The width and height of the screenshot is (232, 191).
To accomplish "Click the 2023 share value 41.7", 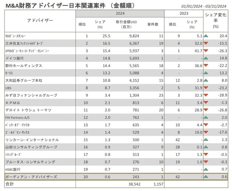I will click(198, 51).
